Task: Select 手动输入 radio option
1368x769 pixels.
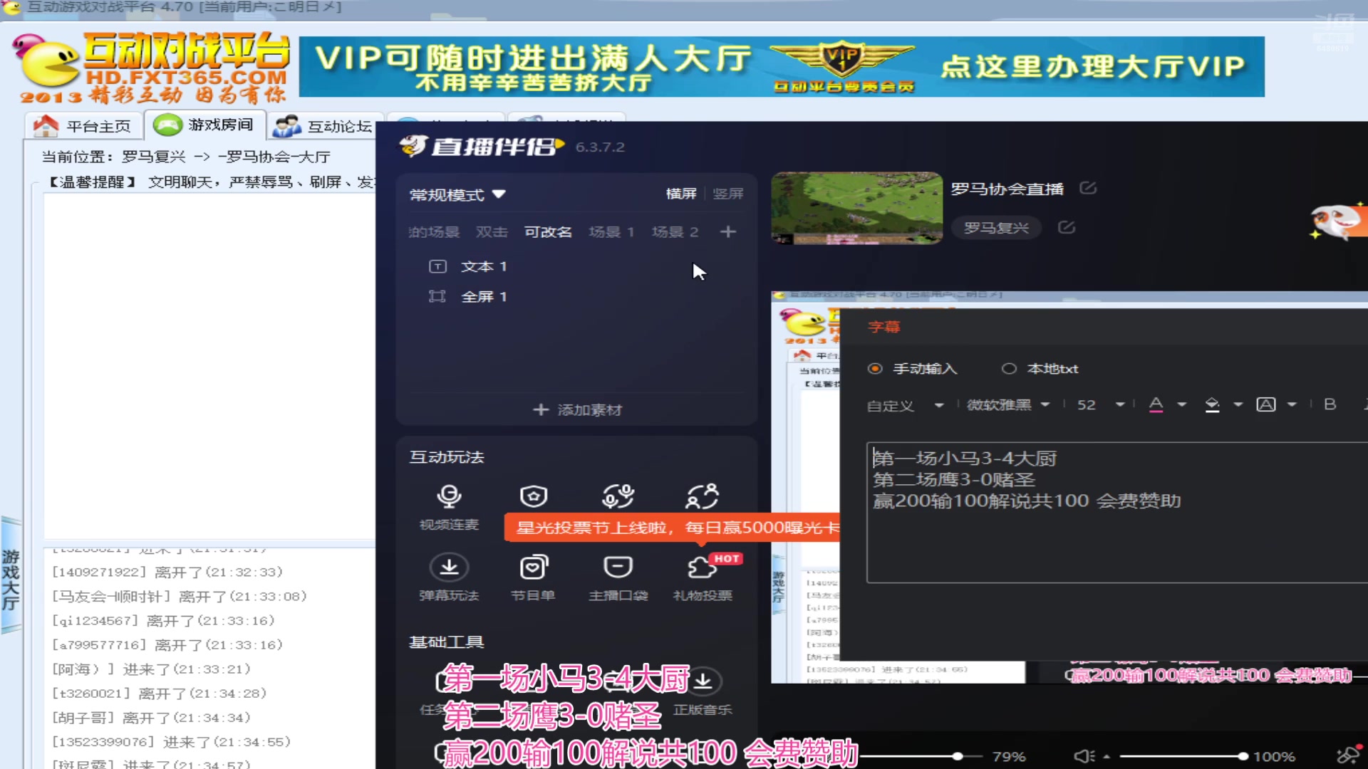Action: [x=875, y=369]
